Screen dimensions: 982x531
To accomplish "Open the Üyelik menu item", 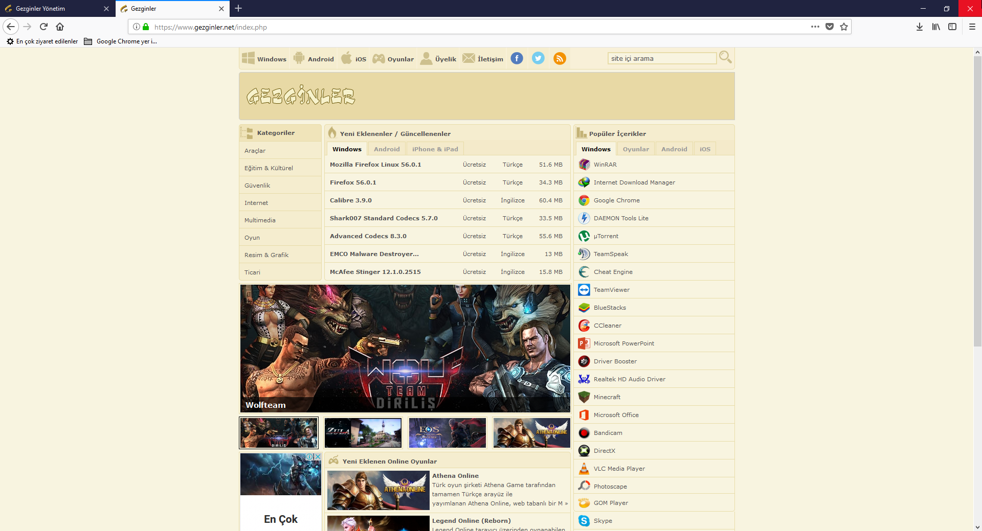I will (x=438, y=59).
